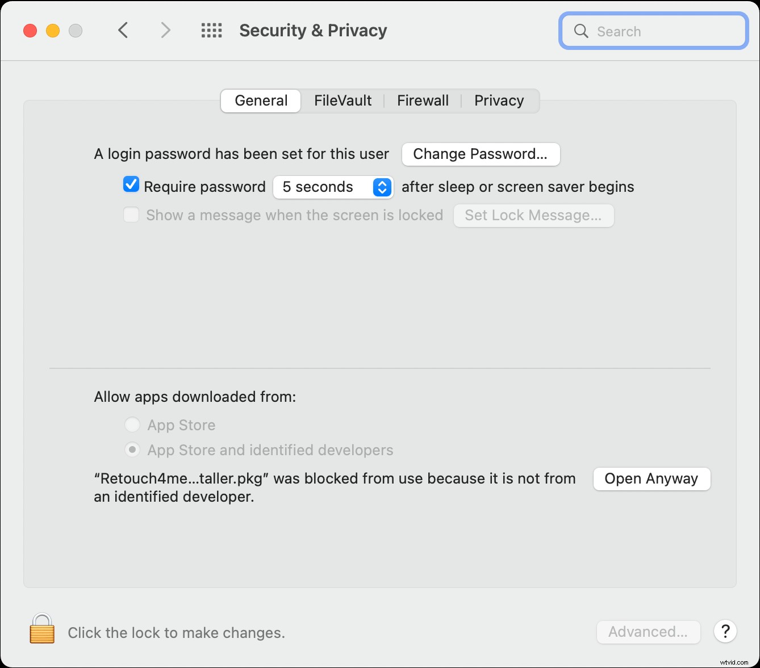Image resolution: width=760 pixels, height=668 pixels.
Task: Toggle Show a message when locked checkbox
Action: [x=131, y=215]
